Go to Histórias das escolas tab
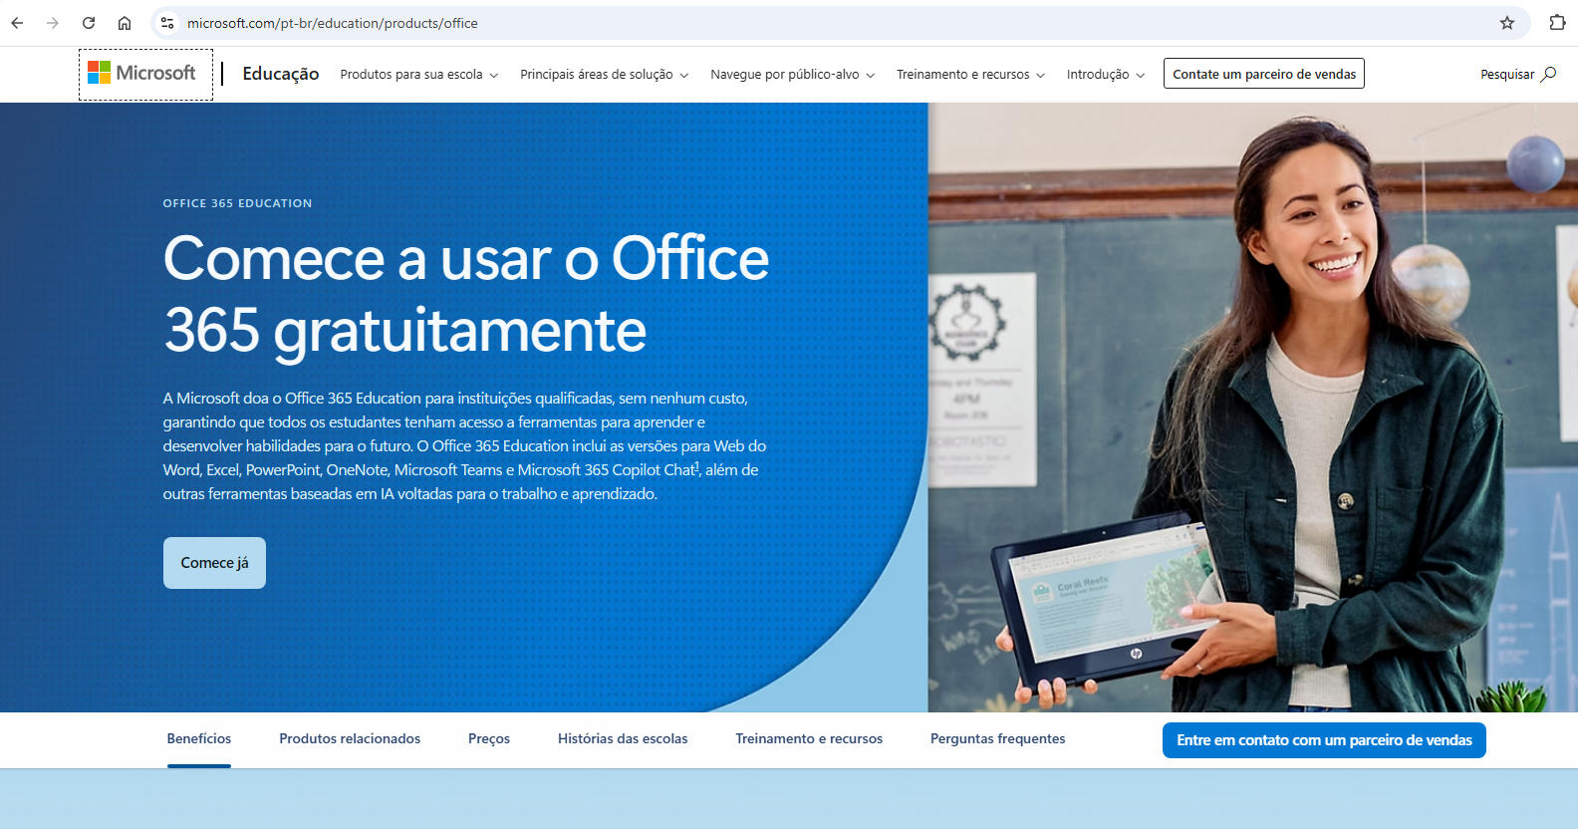The height and width of the screenshot is (829, 1578). coord(623,739)
